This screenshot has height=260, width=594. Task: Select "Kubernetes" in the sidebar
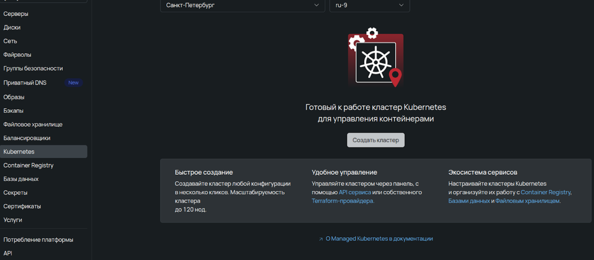pos(19,151)
